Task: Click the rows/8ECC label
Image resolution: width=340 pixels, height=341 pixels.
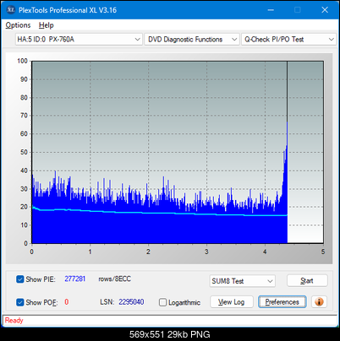Action: coord(114,279)
